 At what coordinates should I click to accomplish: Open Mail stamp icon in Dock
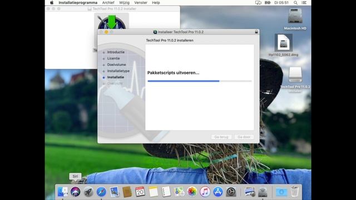tap(114, 192)
